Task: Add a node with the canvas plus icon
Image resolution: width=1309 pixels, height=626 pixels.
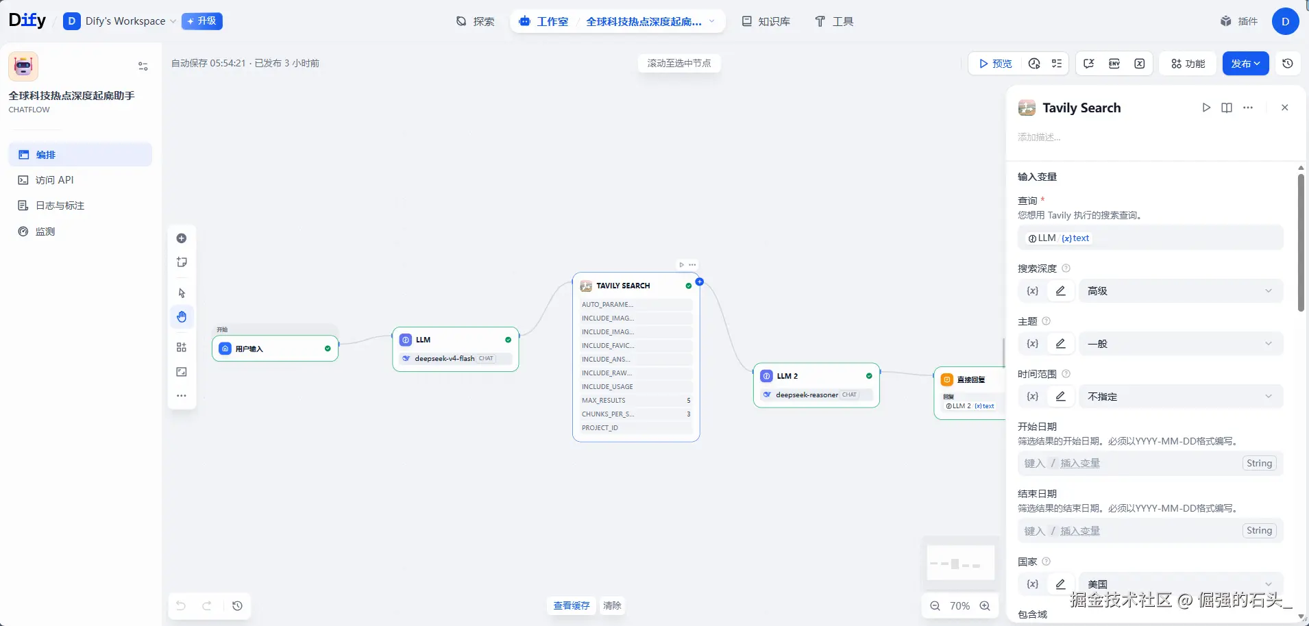Action: tap(182, 238)
